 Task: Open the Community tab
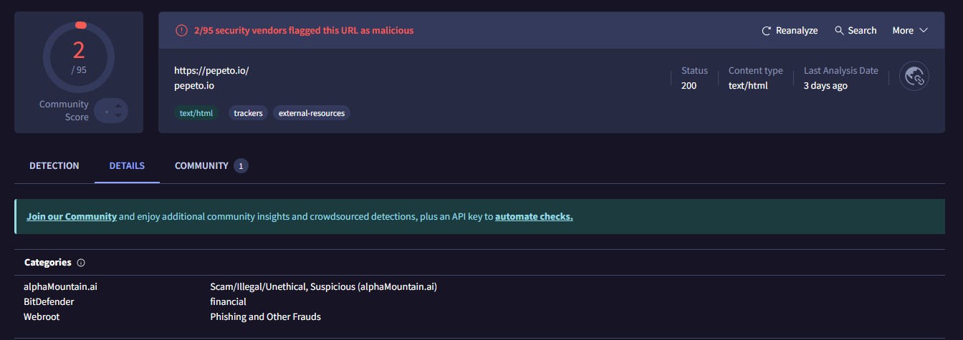(201, 166)
